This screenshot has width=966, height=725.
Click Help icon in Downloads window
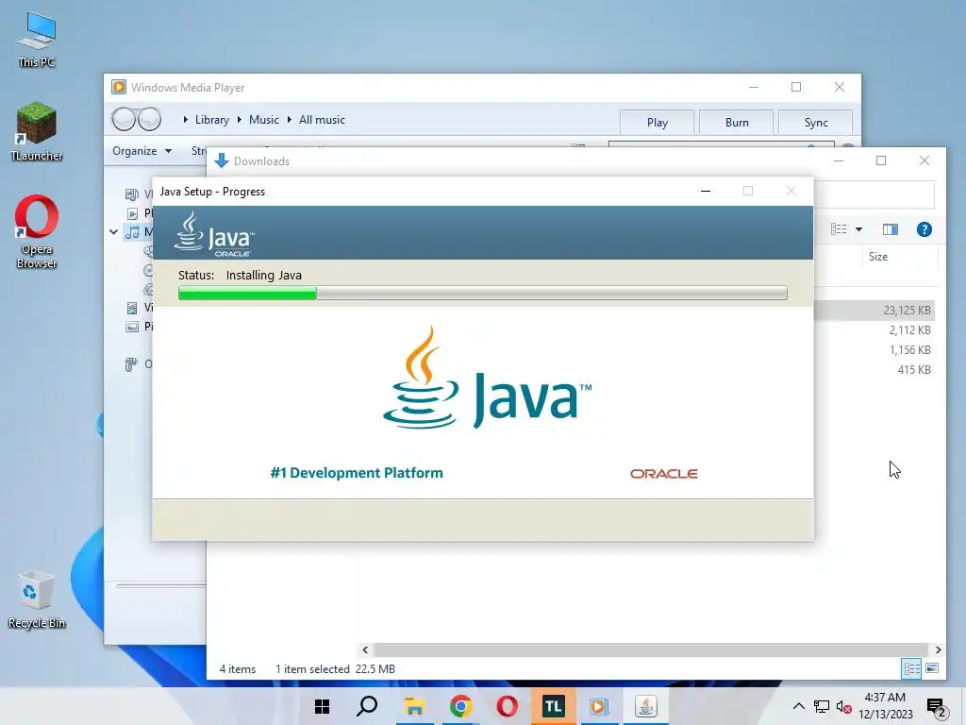tap(924, 229)
